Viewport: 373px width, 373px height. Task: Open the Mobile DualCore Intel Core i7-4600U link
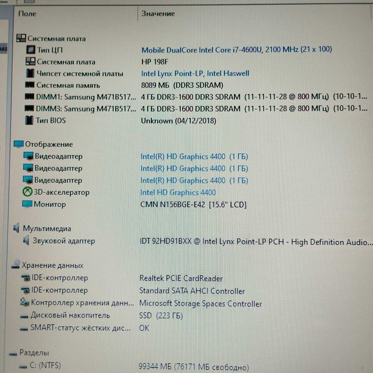(237, 50)
